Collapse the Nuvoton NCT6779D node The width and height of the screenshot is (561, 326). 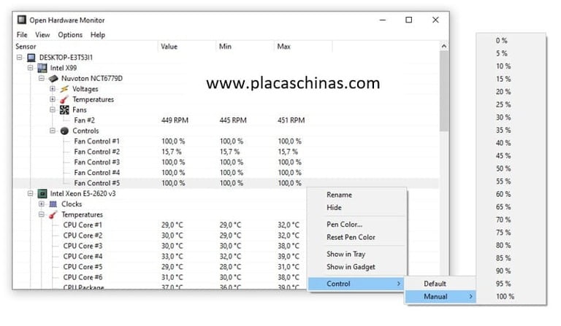[42, 78]
